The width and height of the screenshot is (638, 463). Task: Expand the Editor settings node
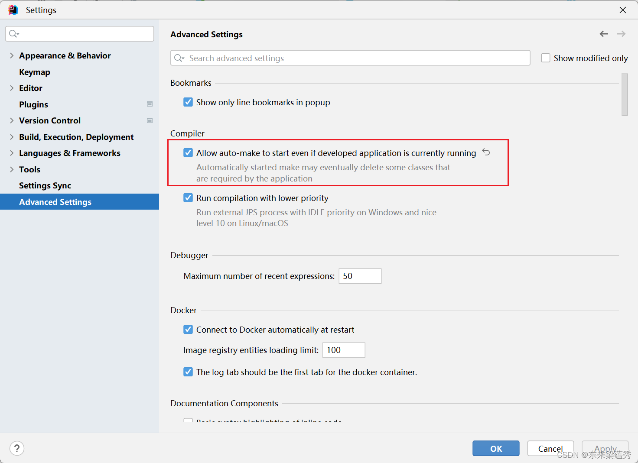click(x=12, y=88)
